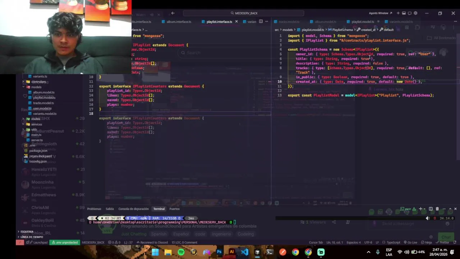Screen dimensions: 460x259
Task: Click models in the breadcrumb path
Action: click(287, 30)
